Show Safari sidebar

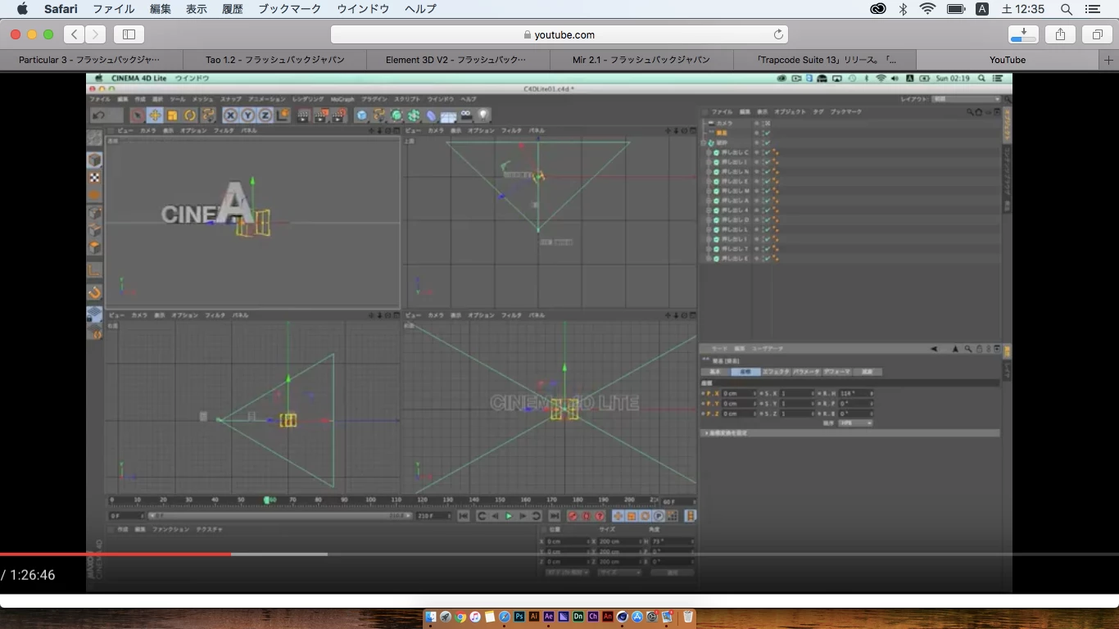click(129, 34)
